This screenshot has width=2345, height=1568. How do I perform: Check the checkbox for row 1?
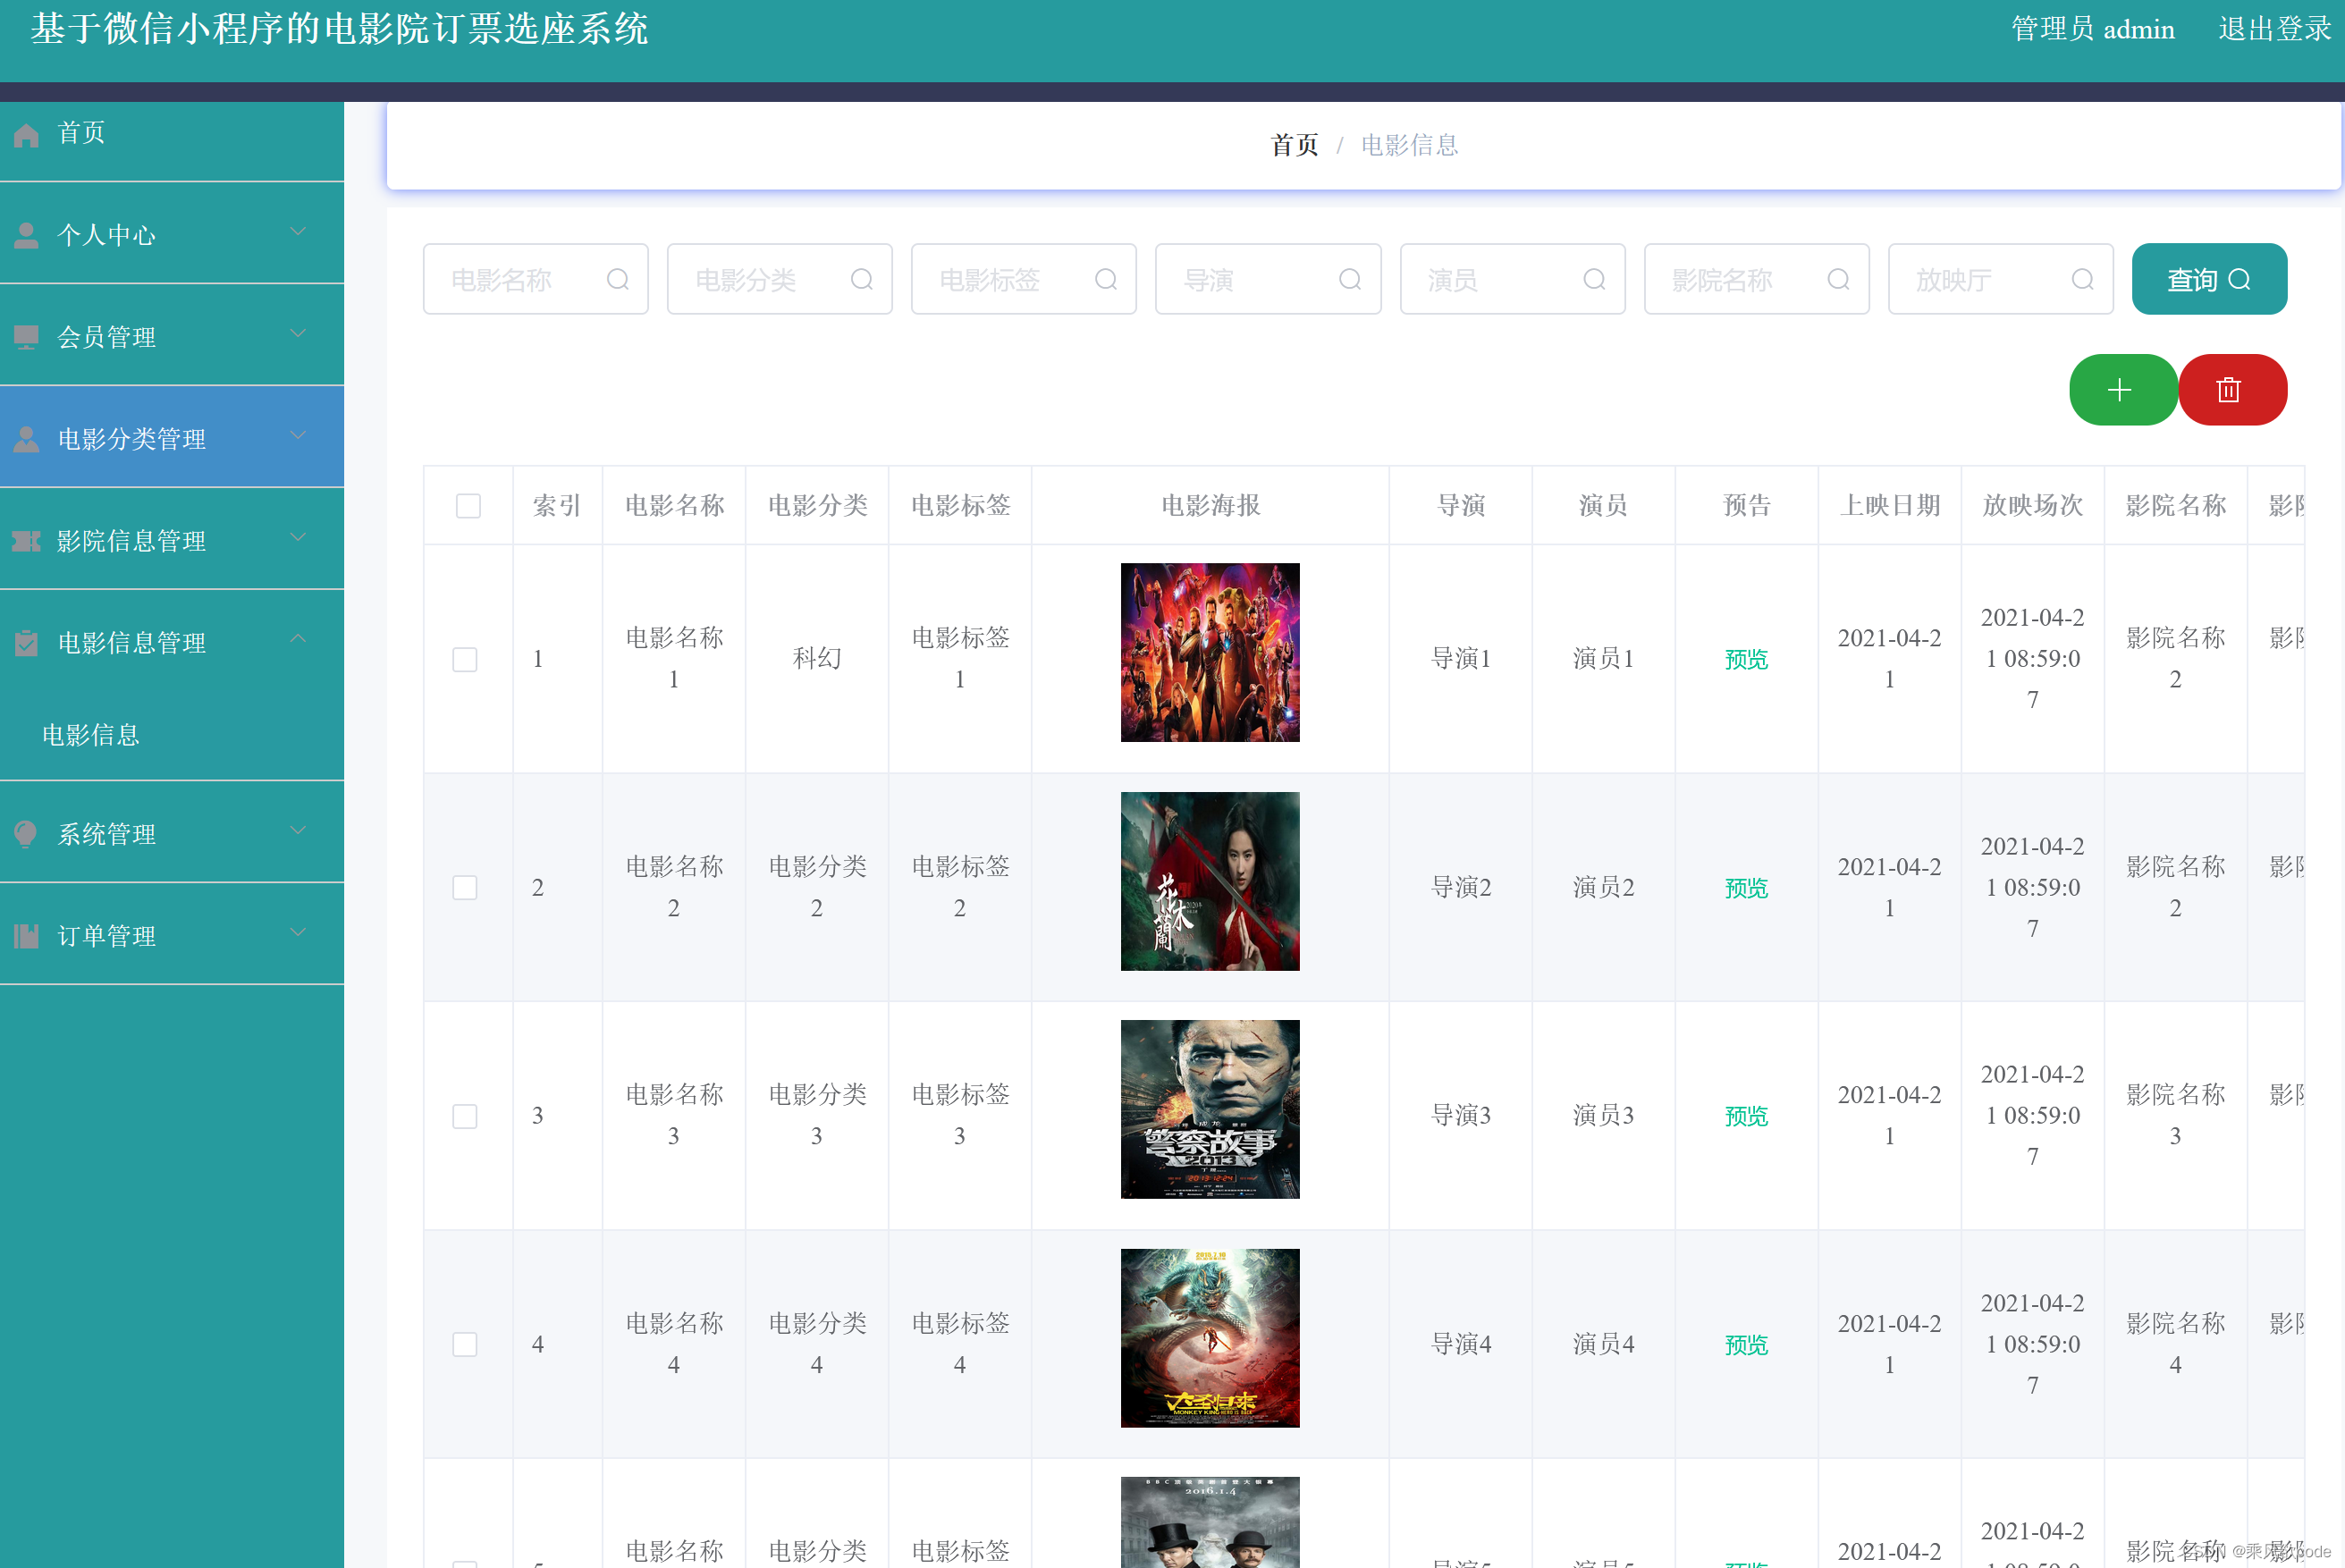465,659
